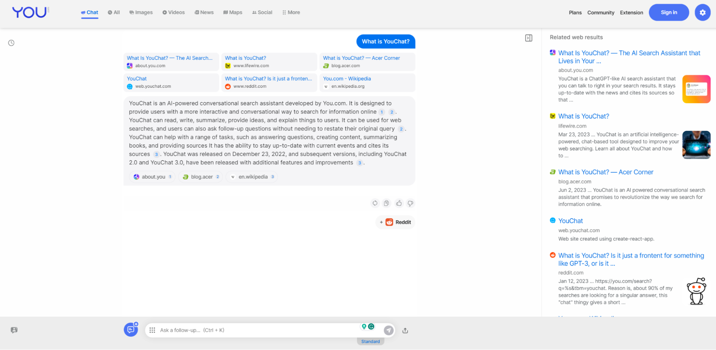Open chat history clock icon
This screenshot has width=716, height=350.
[x=11, y=43]
